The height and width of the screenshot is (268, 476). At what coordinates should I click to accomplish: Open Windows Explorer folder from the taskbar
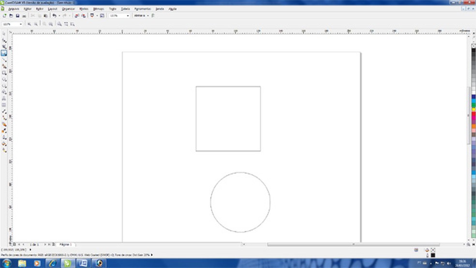tap(22, 263)
